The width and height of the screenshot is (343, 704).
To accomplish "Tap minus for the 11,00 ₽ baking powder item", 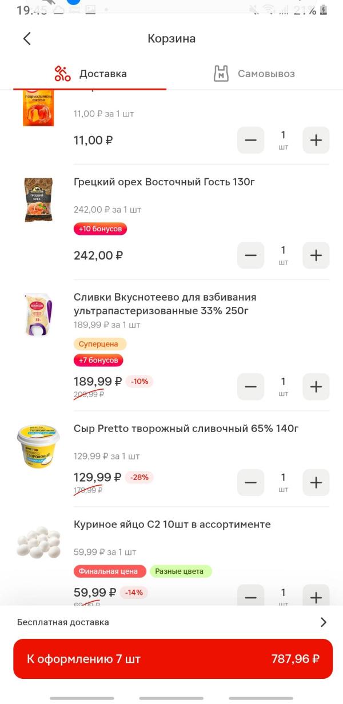I will point(251,140).
